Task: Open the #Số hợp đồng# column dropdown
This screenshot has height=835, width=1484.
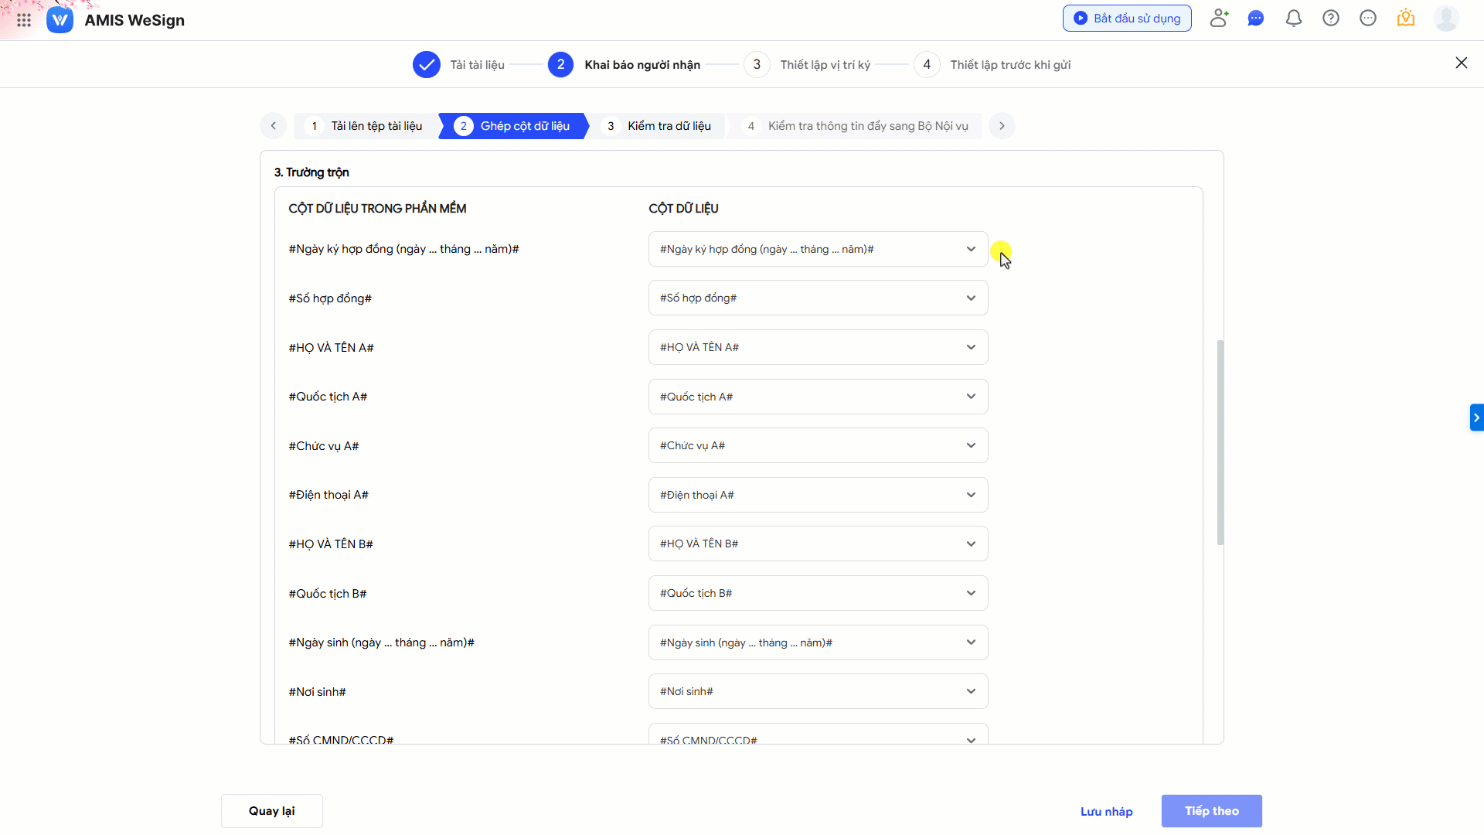Action: click(x=818, y=298)
